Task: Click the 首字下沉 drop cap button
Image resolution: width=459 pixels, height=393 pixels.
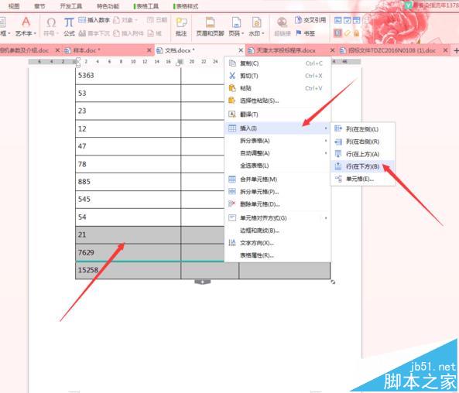Action: pos(94,33)
